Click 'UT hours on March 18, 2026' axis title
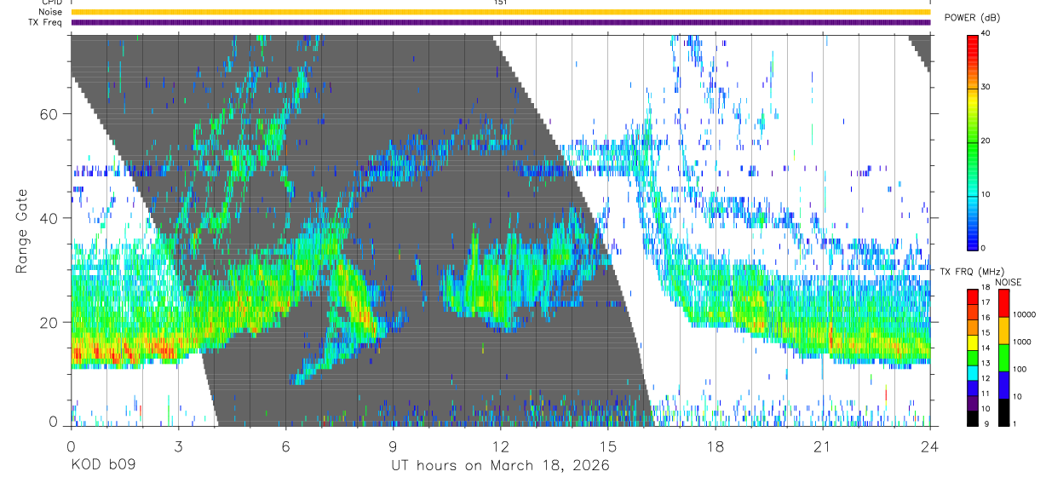The height and width of the screenshot is (483, 1046). pyautogui.click(x=500, y=466)
